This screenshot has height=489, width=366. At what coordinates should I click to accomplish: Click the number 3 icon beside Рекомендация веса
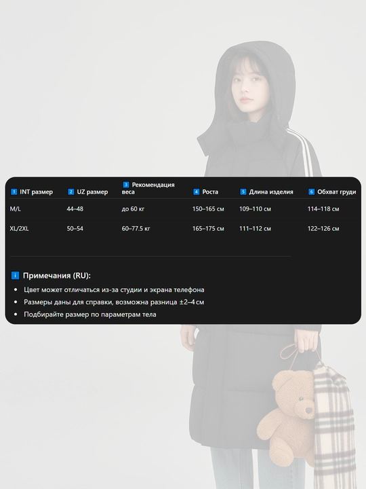(x=126, y=185)
